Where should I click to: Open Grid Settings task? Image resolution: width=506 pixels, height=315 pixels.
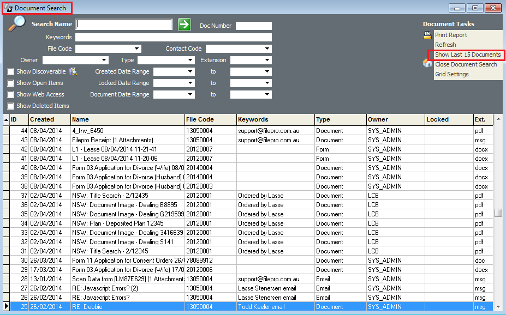[451, 74]
